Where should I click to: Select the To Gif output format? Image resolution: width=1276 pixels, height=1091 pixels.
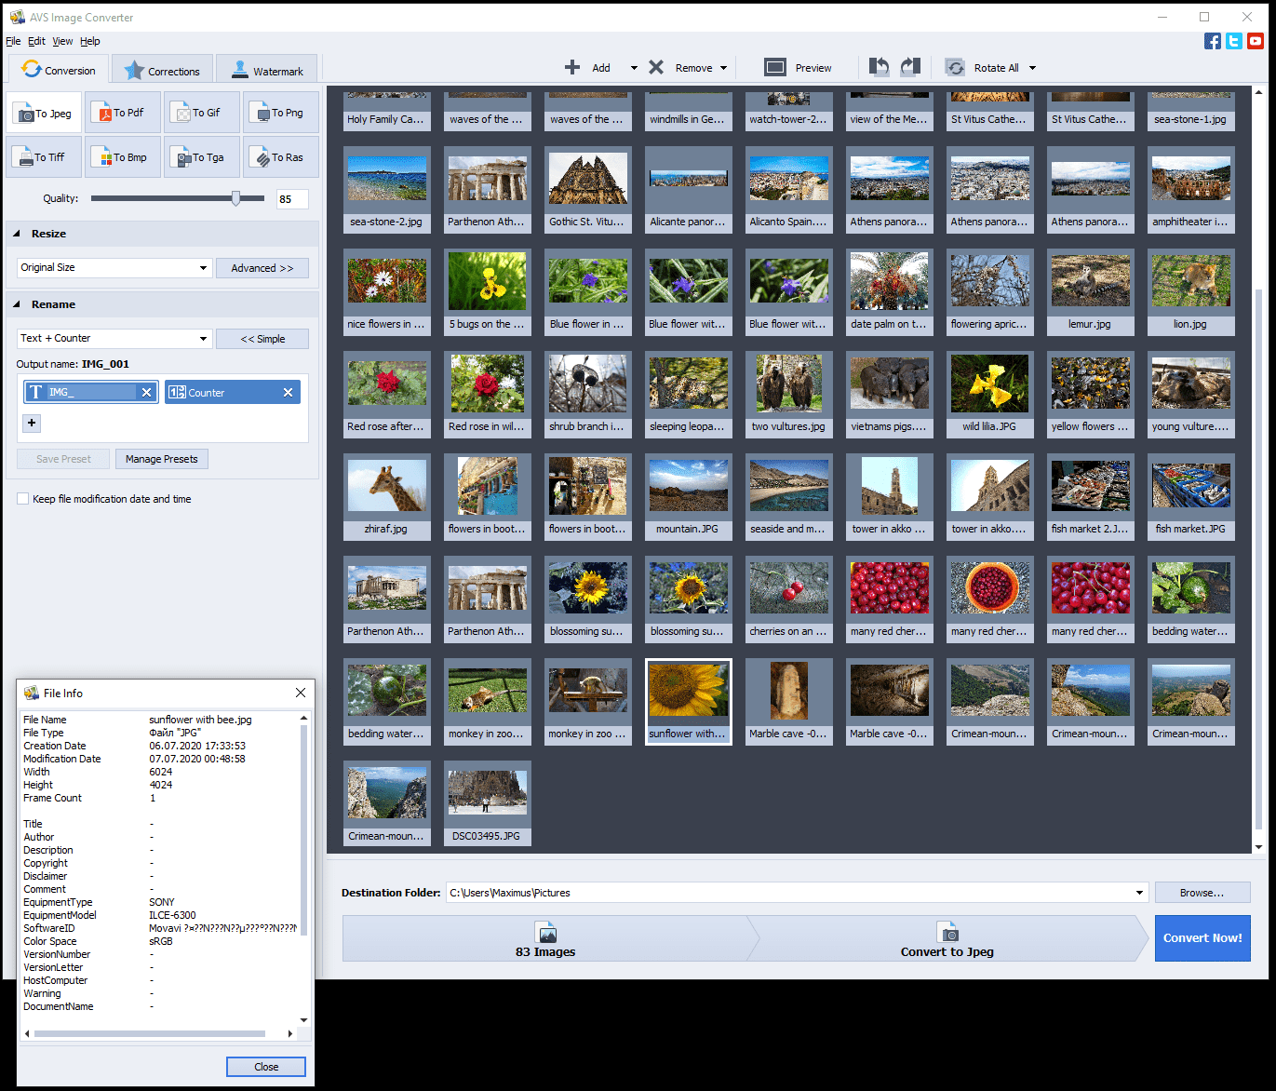(x=202, y=113)
